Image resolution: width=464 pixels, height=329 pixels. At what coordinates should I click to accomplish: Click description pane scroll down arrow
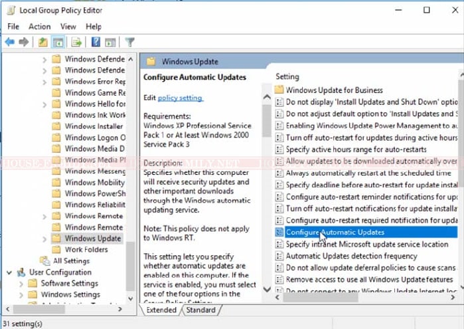267,289
